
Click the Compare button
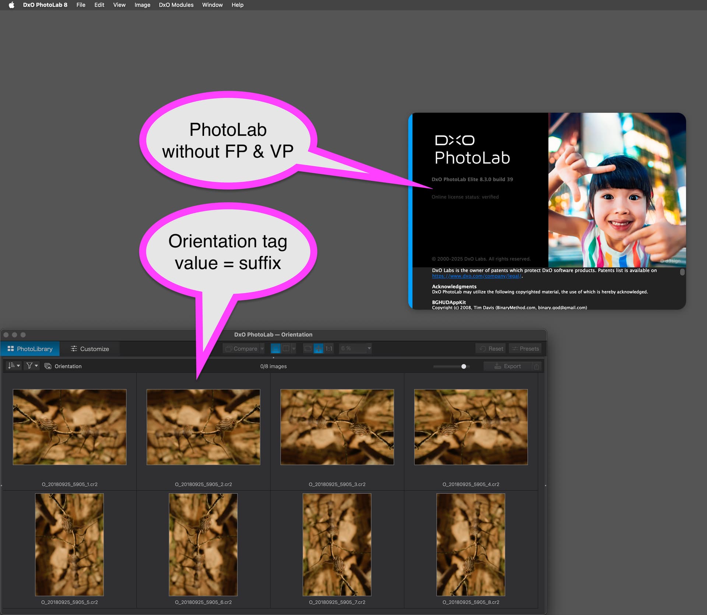tap(241, 348)
